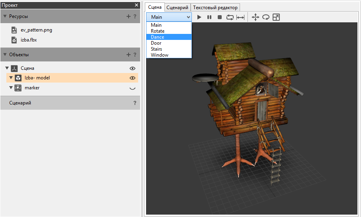Show the hidden marker object
Screen dimensions: 361x217
tap(133, 88)
